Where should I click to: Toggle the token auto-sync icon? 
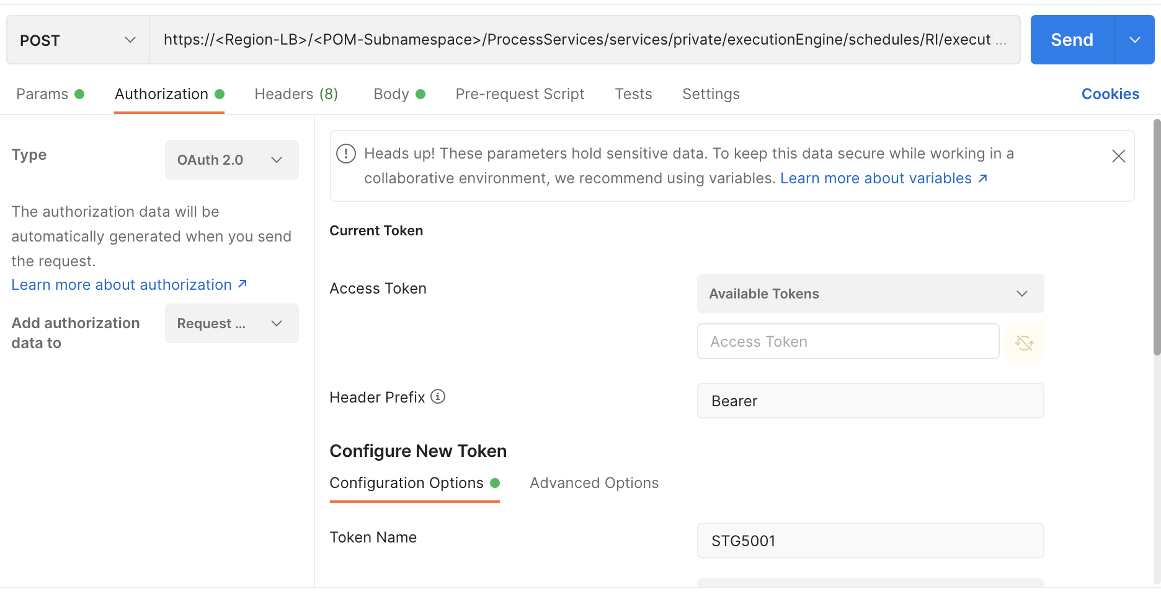pyautogui.click(x=1024, y=341)
